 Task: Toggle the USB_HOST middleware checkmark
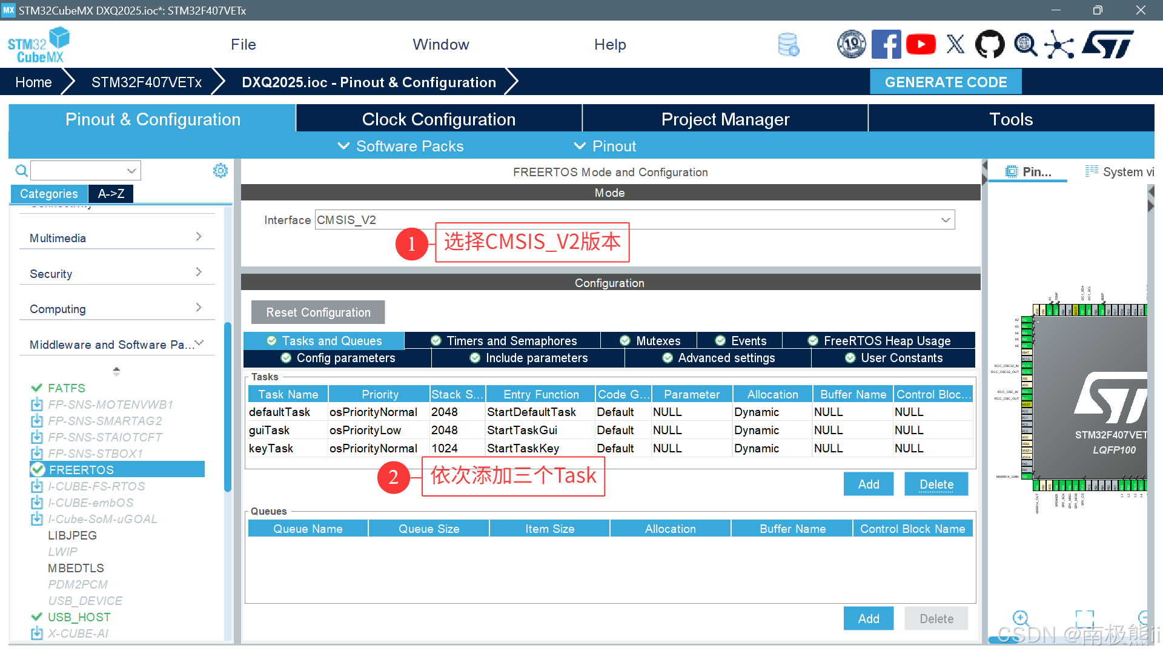(x=36, y=617)
